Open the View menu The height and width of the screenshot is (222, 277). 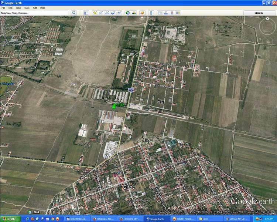18,7
